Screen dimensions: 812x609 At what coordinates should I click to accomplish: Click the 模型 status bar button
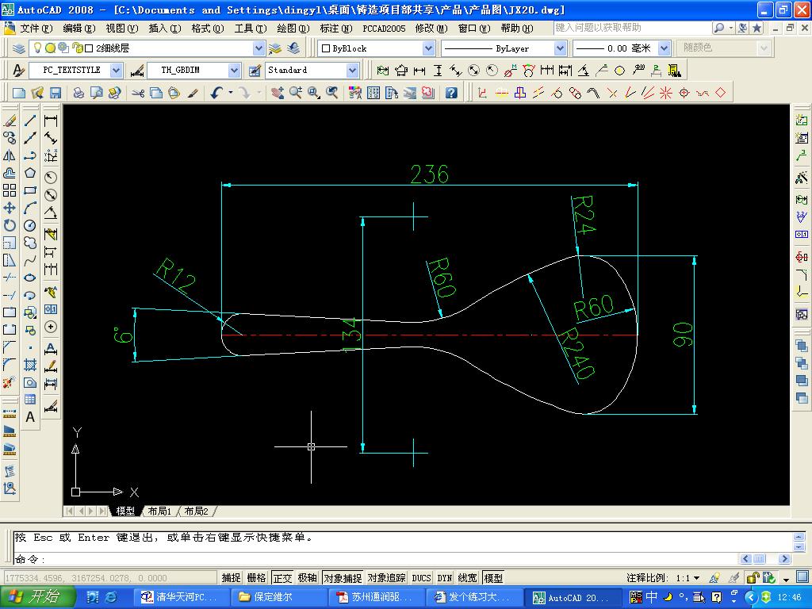pos(493,577)
